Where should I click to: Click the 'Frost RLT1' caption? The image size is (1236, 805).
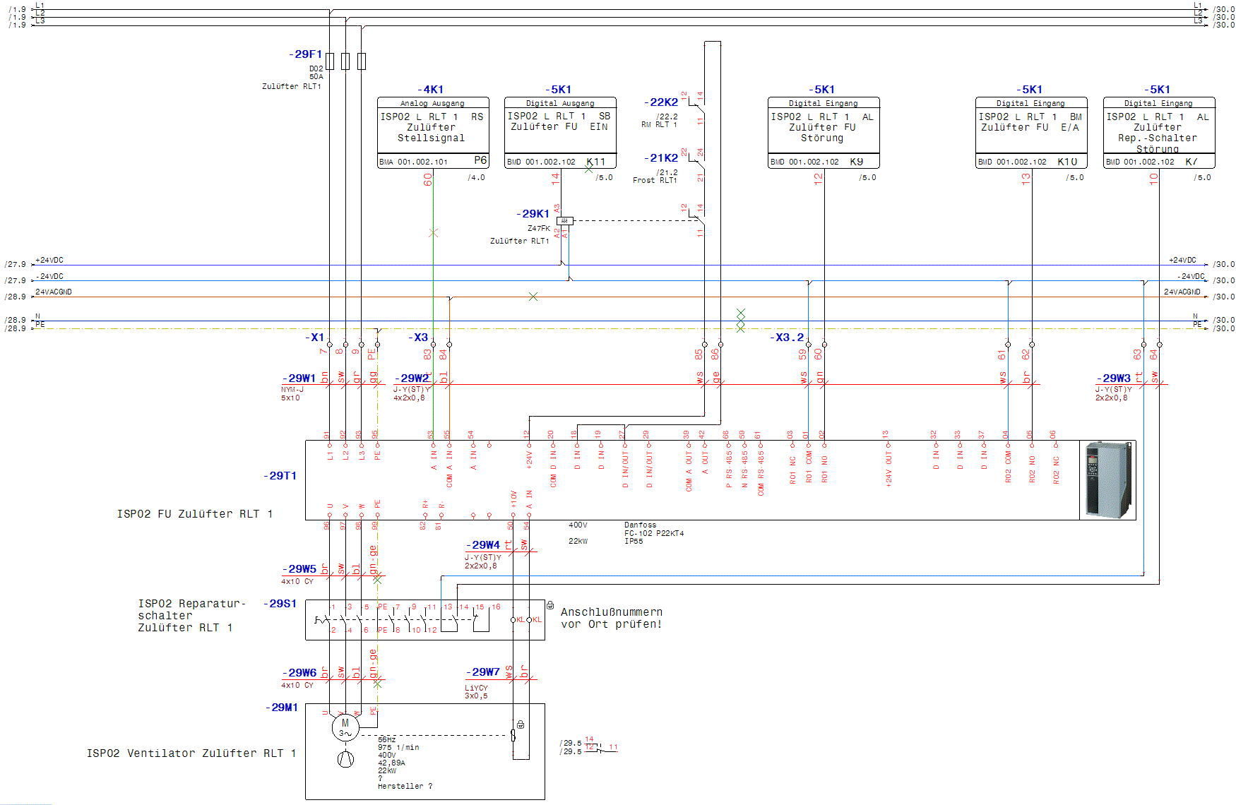click(x=655, y=181)
